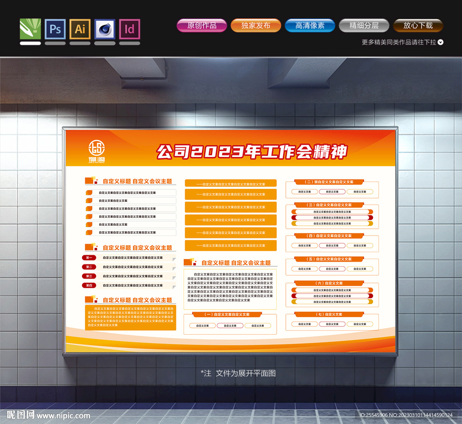Screen dimensions: 462x424
Task: Click the poster image thumbnail in frame
Action: pos(231,241)
